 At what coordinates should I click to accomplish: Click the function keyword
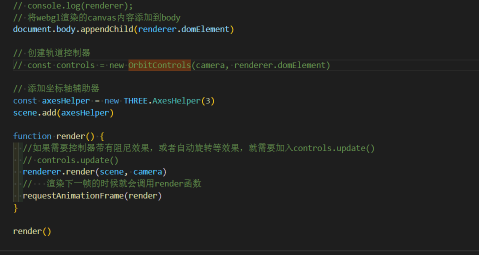tap(32, 136)
